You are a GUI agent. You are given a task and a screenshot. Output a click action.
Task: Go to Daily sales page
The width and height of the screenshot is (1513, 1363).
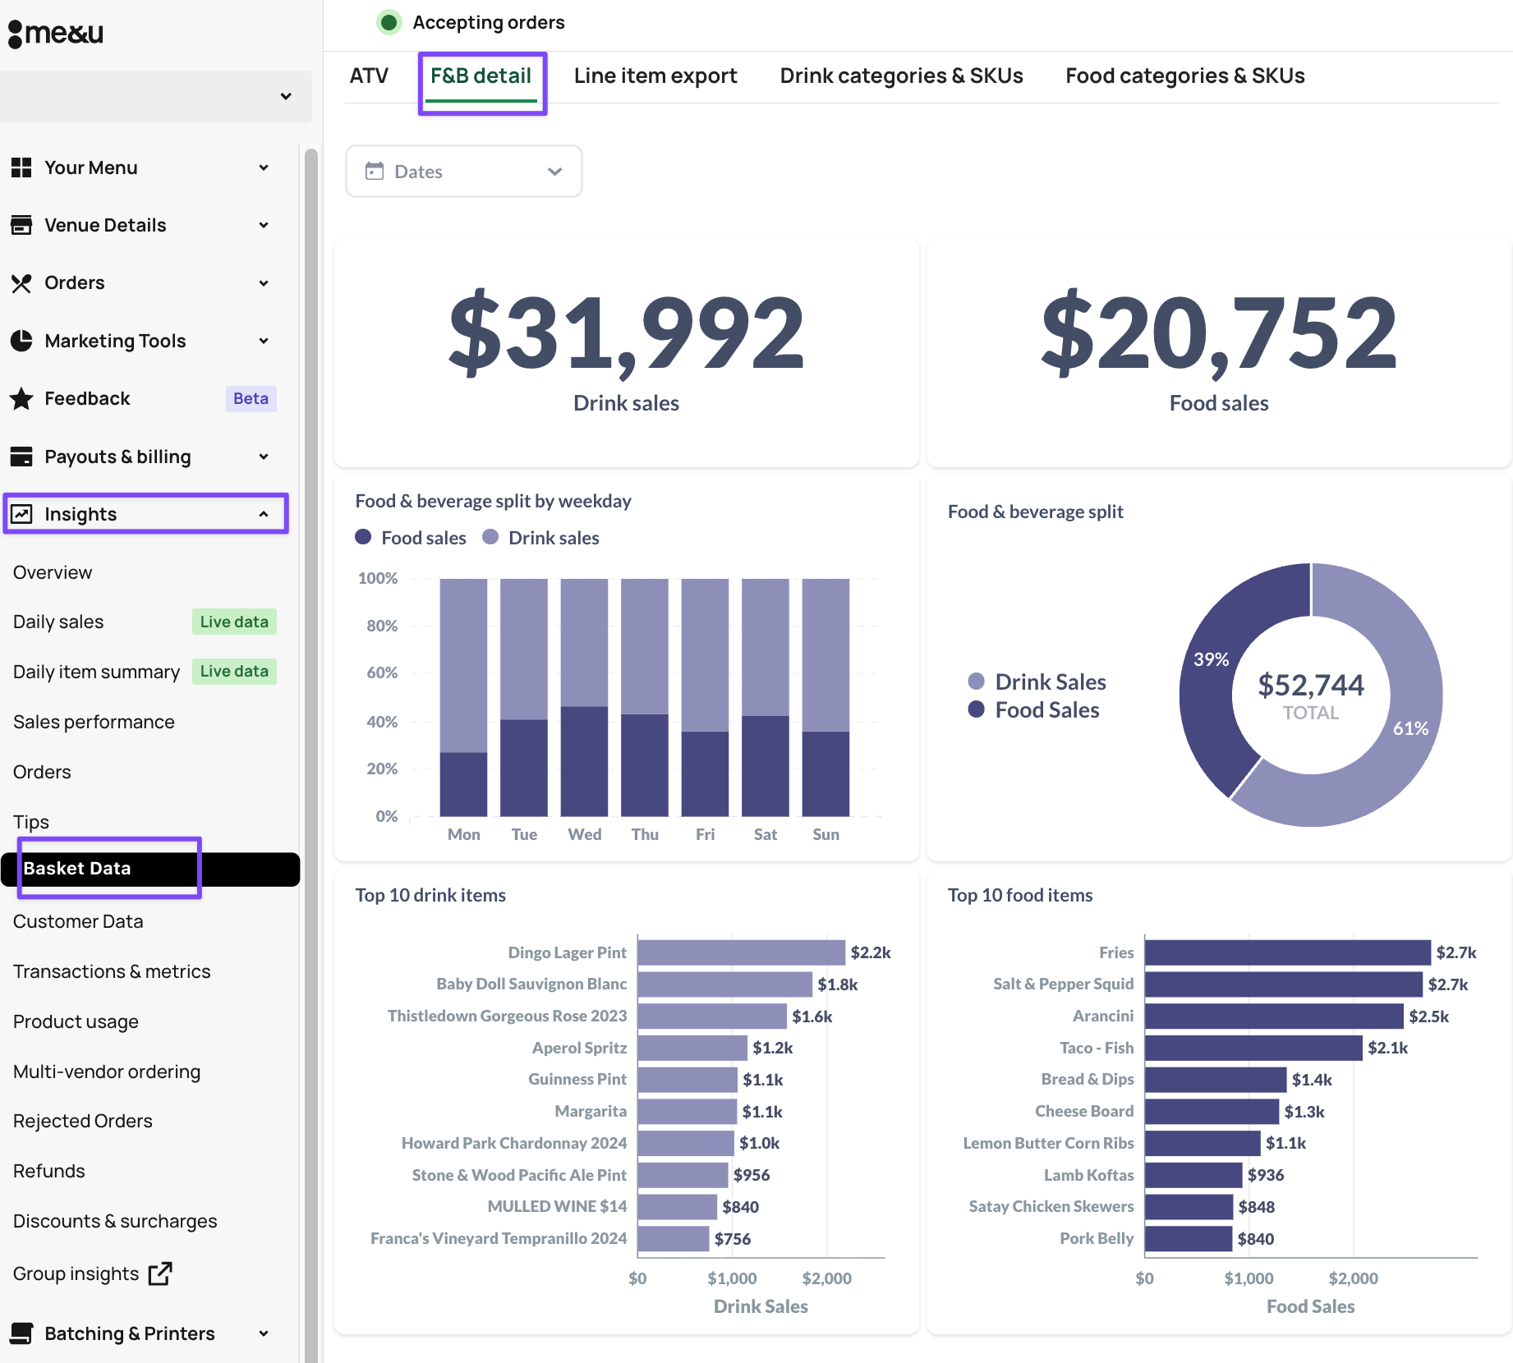tap(58, 622)
